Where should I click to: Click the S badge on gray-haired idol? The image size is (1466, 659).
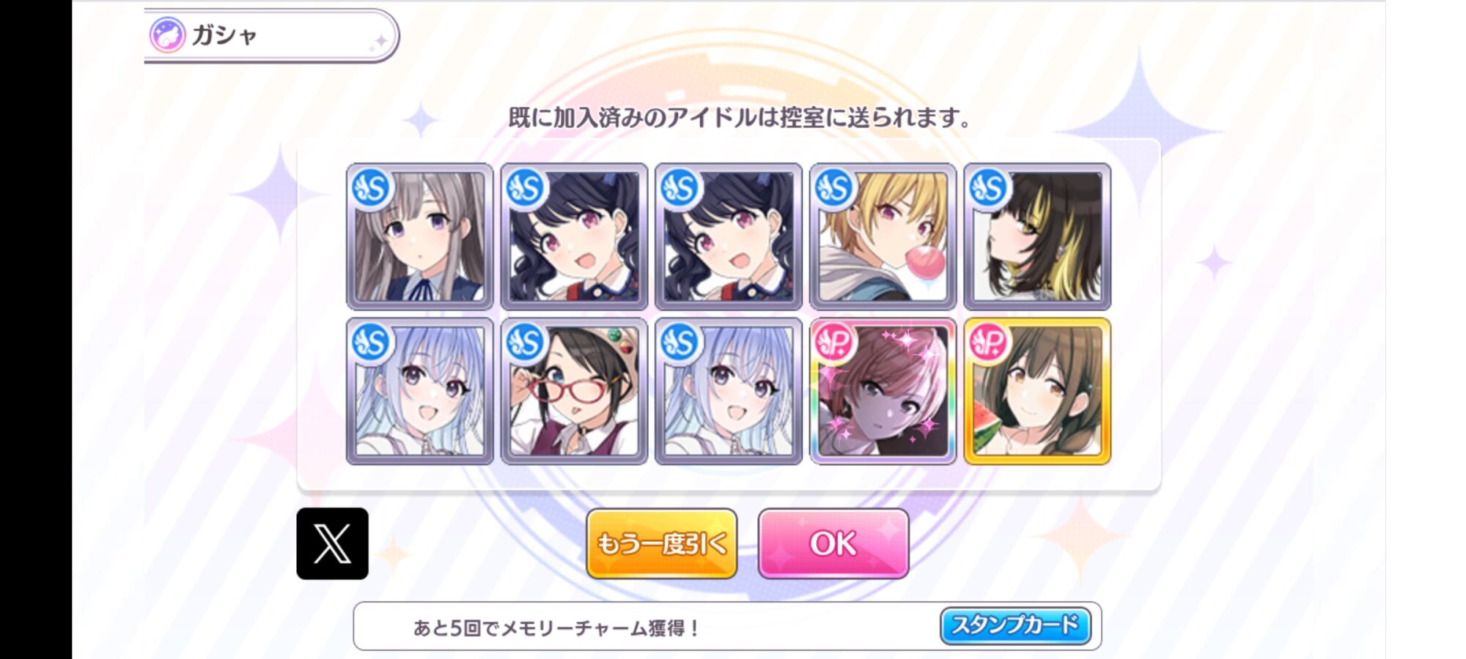[371, 188]
